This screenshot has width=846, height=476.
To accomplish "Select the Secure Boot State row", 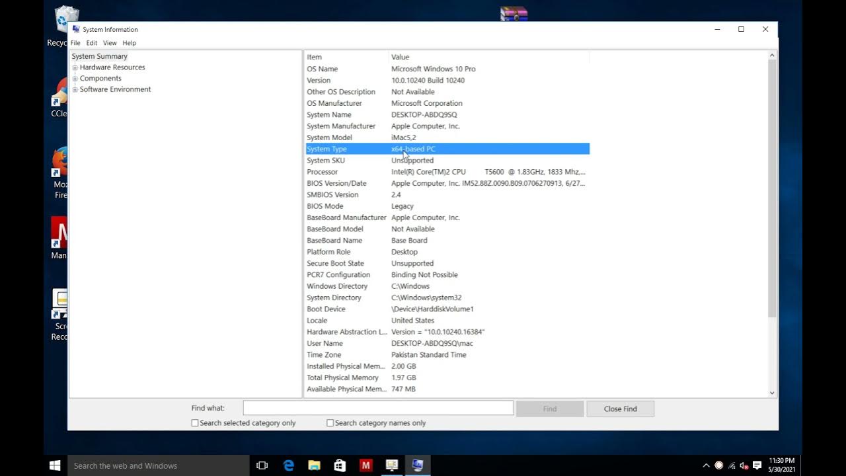I will click(447, 263).
